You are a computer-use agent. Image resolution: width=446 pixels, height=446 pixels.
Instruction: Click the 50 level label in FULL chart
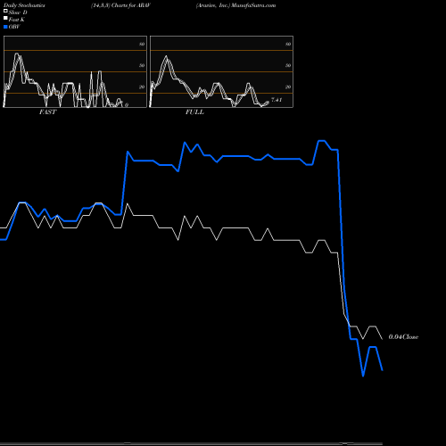click(288, 65)
